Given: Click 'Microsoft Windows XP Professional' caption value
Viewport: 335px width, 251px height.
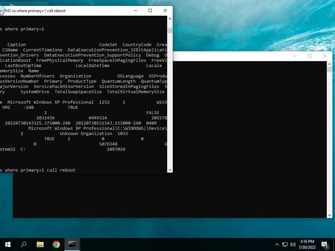Looking at the screenshot, I should tap(50, 102).
